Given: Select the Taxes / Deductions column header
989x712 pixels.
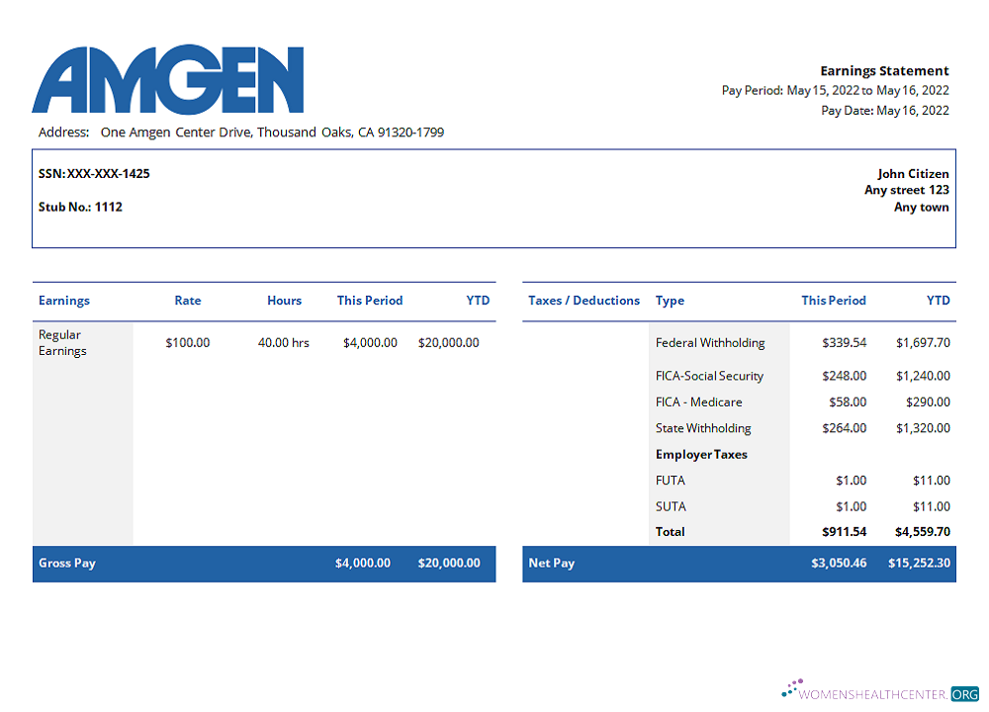Looking at the screenshot, I should (584, 300).
